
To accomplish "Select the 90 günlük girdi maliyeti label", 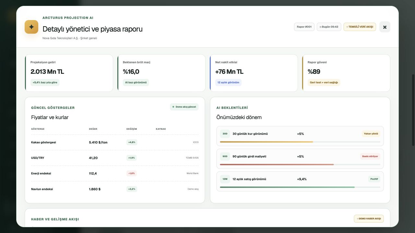I will 249,156.
